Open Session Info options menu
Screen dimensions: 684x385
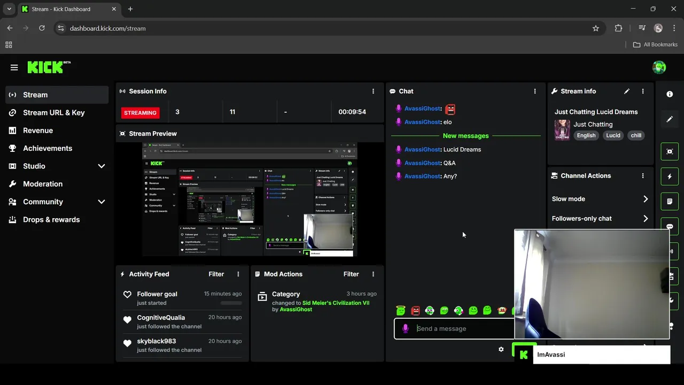click(x=373, y=91)
